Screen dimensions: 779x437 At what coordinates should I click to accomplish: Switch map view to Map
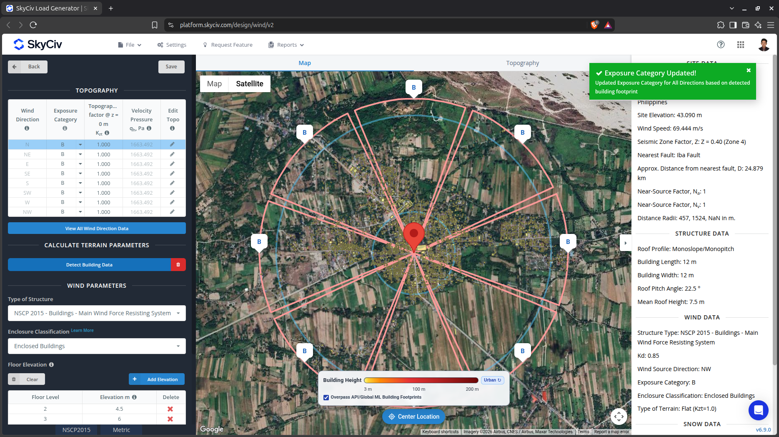(x=214, y=84)
